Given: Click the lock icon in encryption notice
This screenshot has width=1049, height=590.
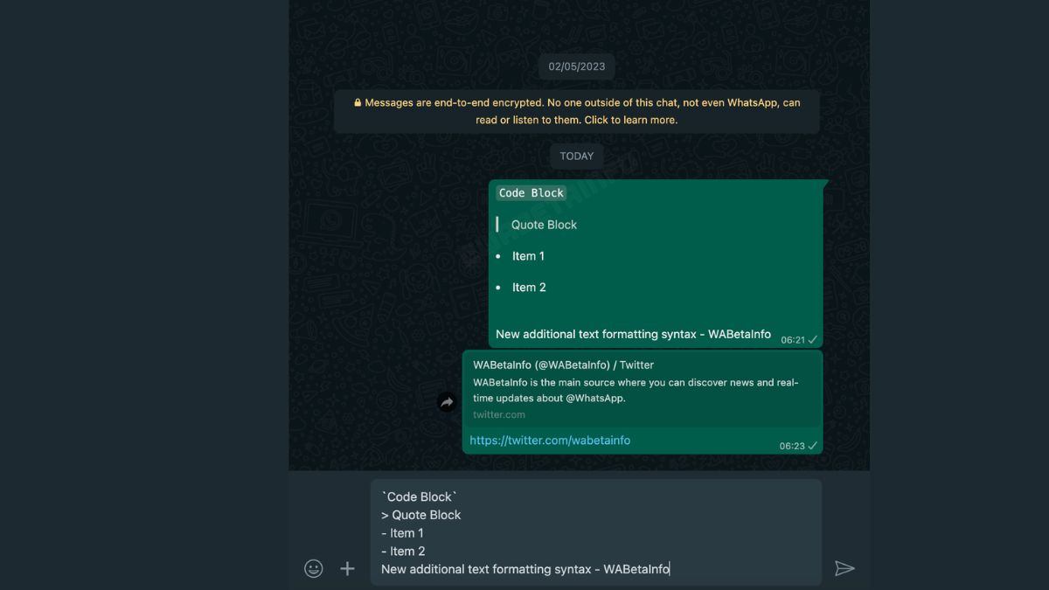Looking at the screenshot, I should click(x=358, y=103).
